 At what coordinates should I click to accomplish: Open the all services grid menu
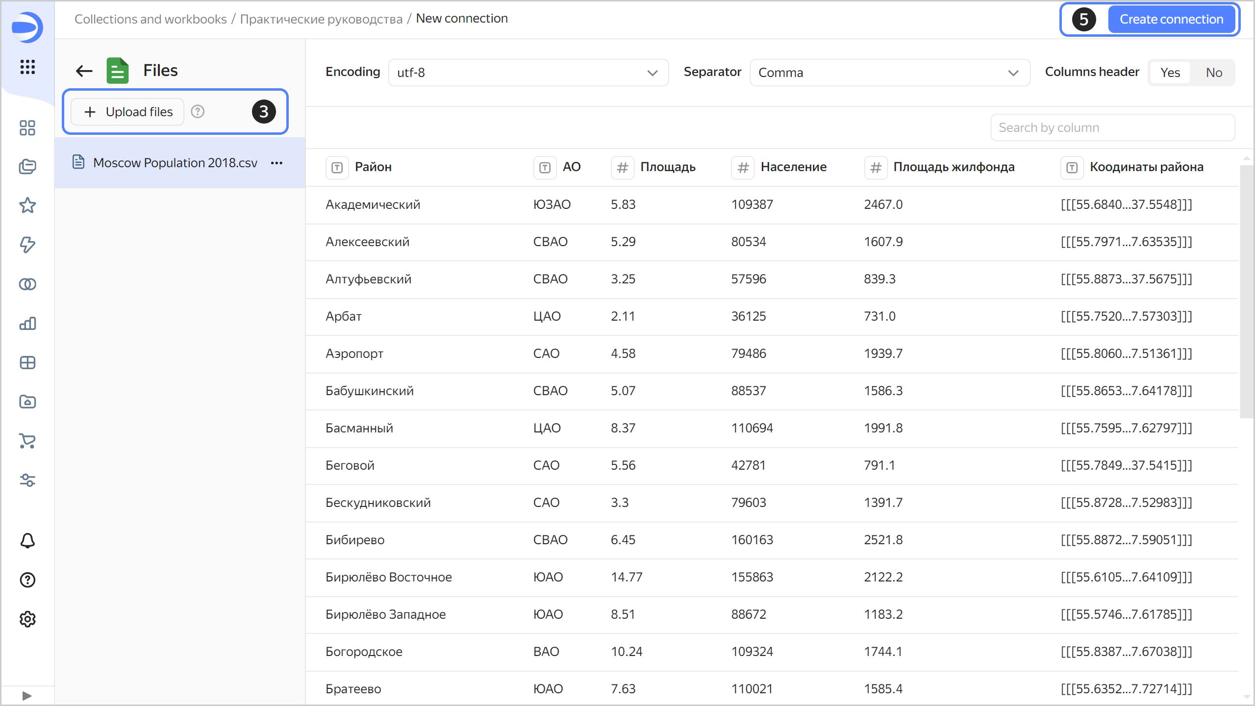click(27, 67)
